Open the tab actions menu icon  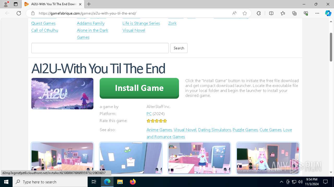pos(16,4)
